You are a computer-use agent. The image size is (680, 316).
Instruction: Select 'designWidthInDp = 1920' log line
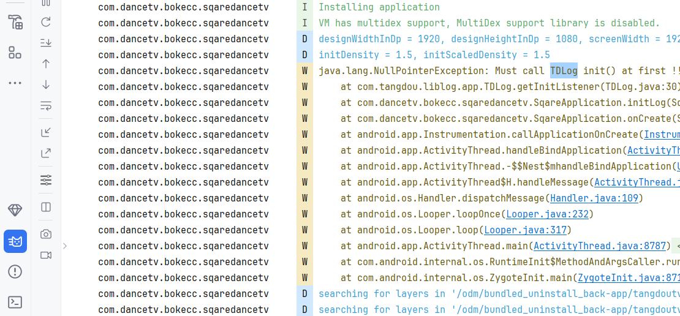coord(499,39)
